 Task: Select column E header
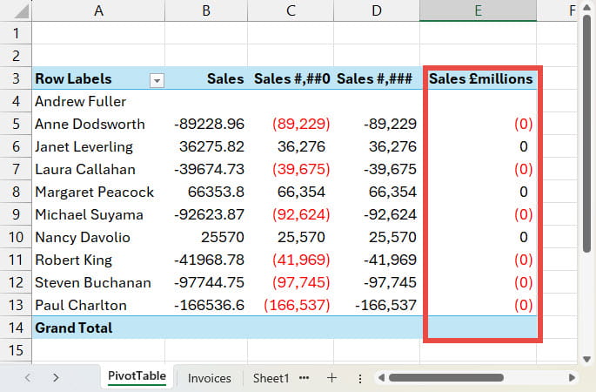tap(479, 10)
